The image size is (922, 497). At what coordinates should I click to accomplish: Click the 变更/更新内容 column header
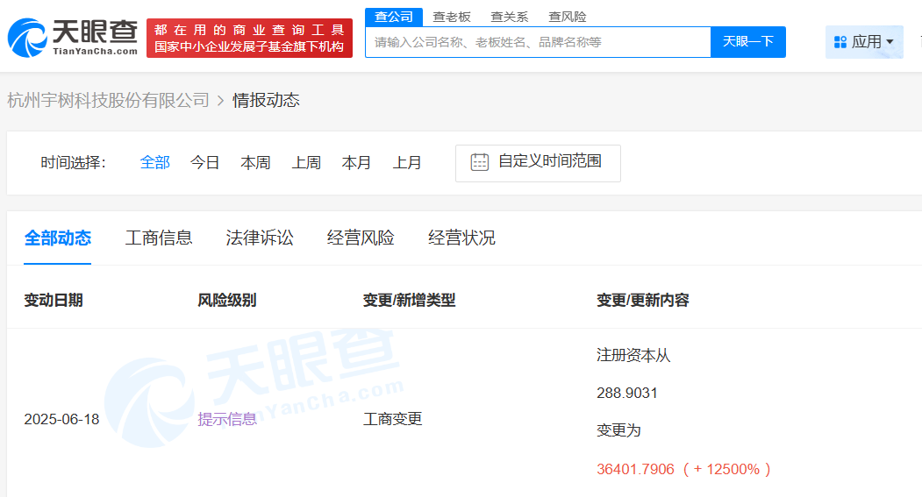(643, 300)
